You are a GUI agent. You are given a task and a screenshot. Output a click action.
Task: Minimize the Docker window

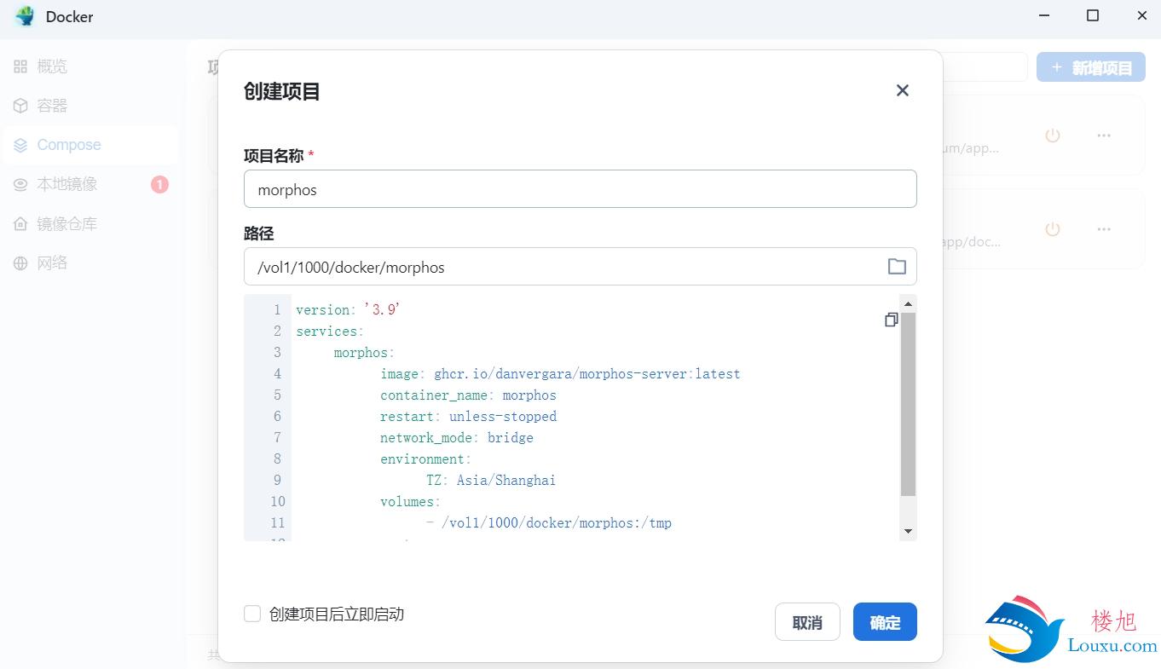coord(1043,15)
